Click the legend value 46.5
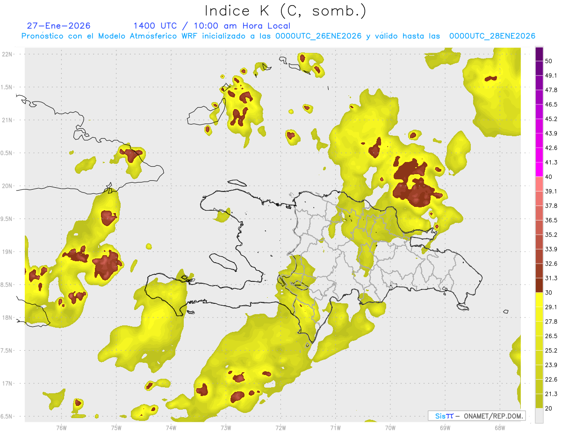The height and width of the screenshot is (434, 561). [x=552, y=104]
